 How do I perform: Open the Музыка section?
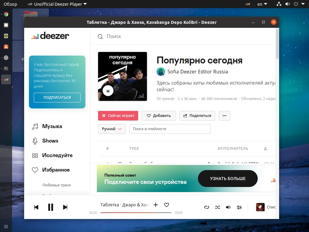tap(52, 127)
